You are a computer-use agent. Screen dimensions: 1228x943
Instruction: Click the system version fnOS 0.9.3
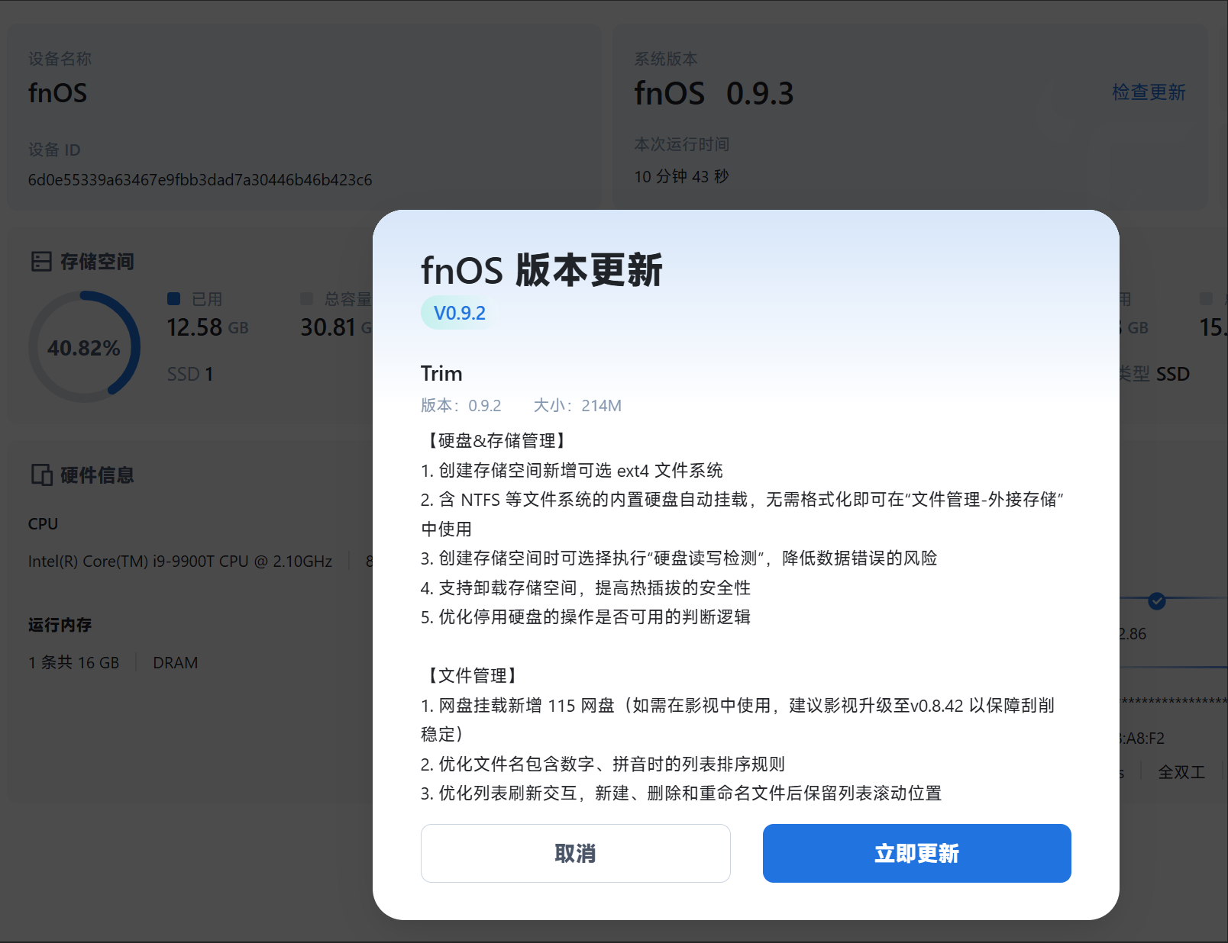[x=714, y=94]
